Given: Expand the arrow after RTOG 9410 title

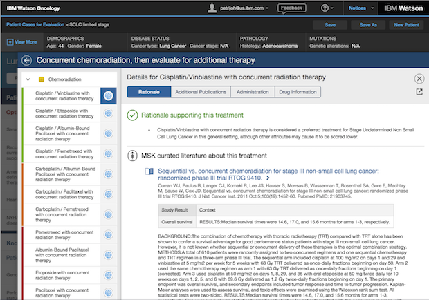Looking at the screenshot, I should [x=268, y=178].
